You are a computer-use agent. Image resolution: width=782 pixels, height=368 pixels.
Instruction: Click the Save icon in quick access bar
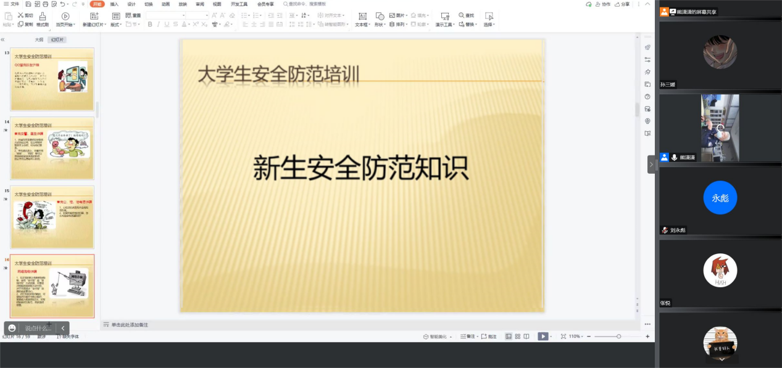tap(28, 4)
